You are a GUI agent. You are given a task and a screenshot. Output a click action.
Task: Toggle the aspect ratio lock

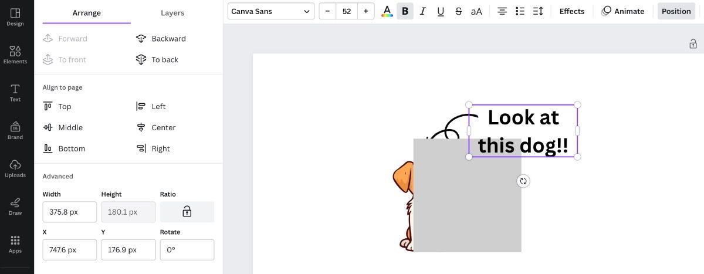(x=187, y=212)
